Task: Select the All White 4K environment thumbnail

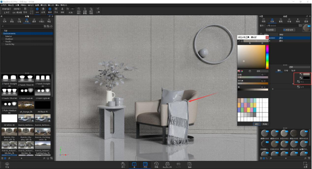Action: click(9, 119)
